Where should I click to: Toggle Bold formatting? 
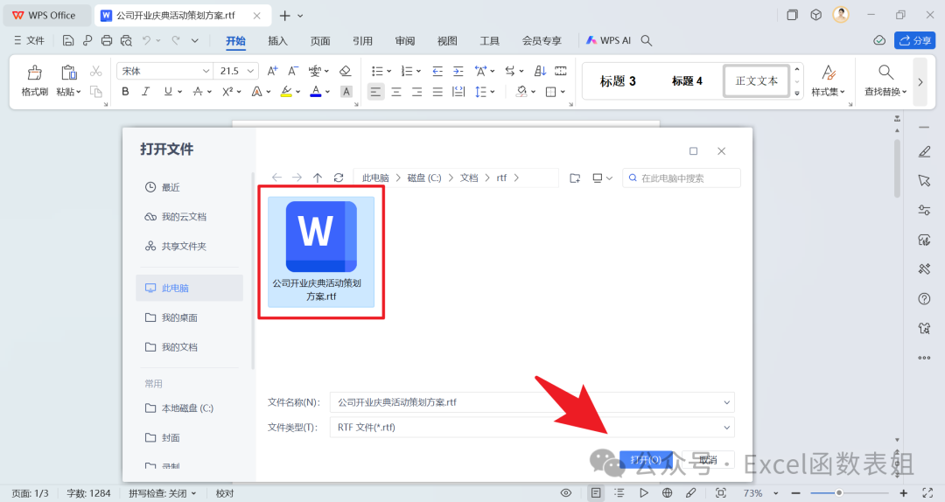(125, 92)
